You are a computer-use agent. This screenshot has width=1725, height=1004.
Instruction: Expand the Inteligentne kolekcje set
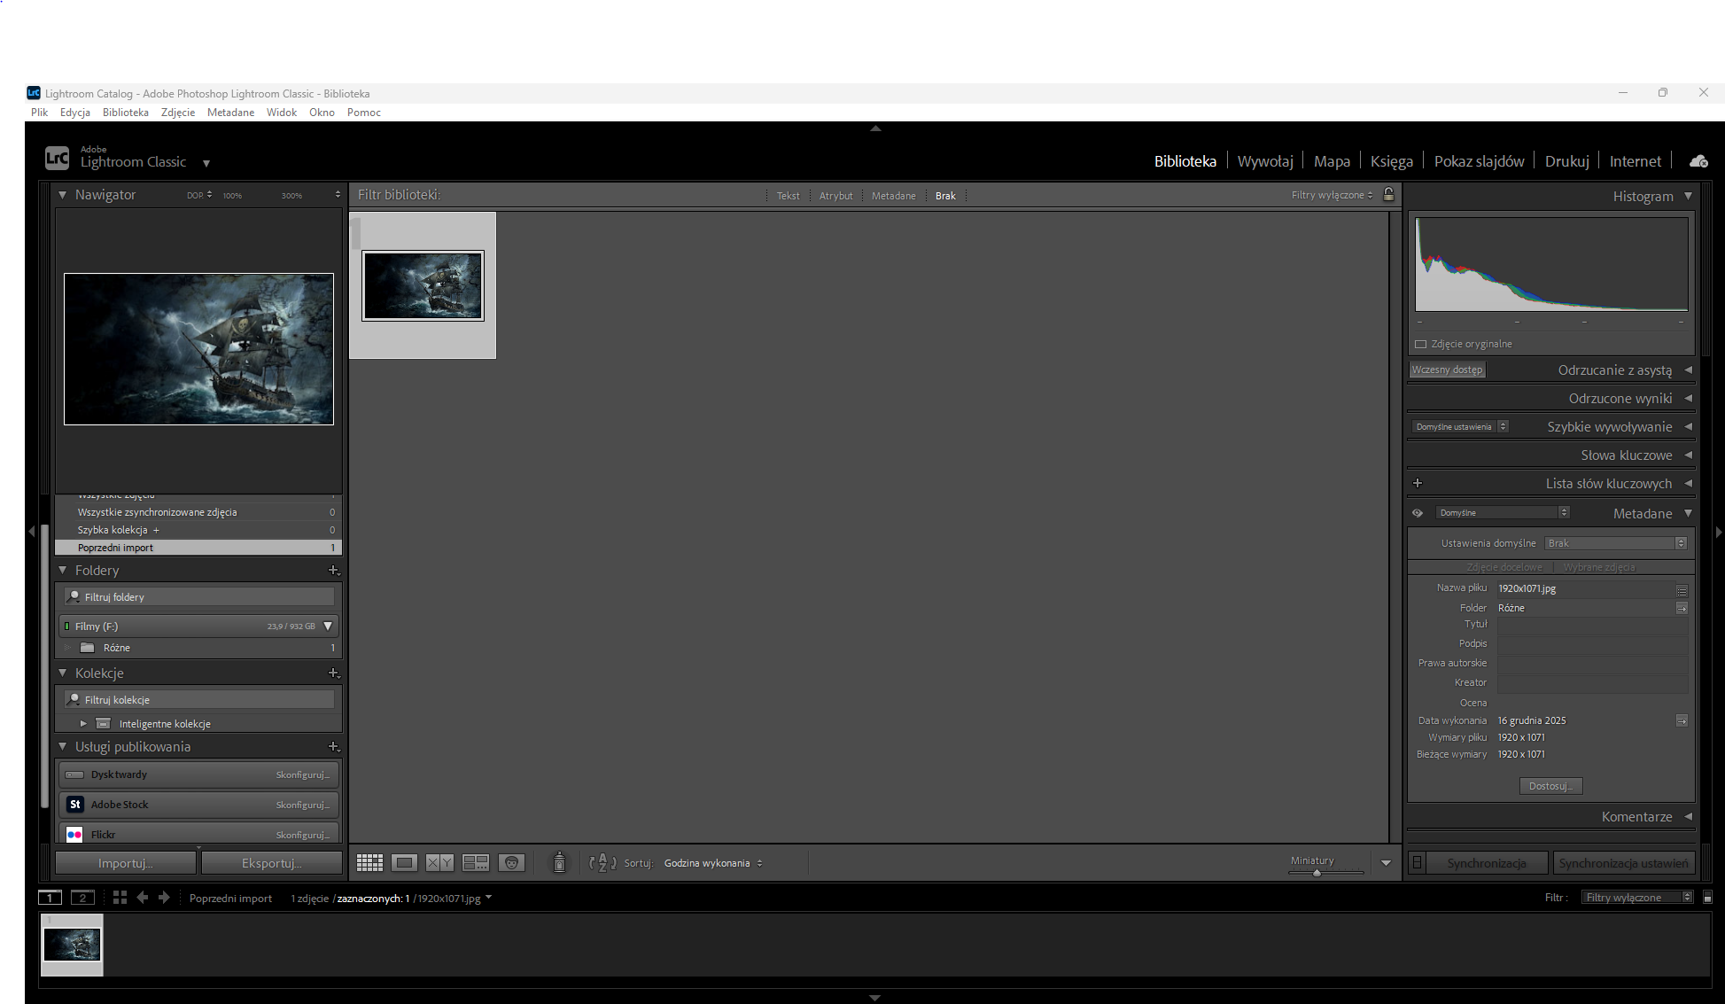tap(83, 724)
